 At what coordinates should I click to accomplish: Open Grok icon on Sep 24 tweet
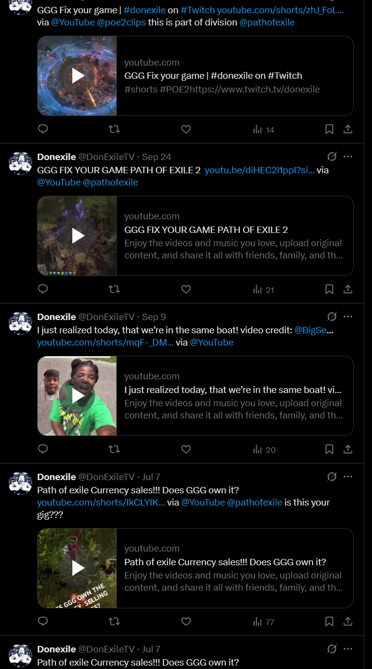coord(332,157)
